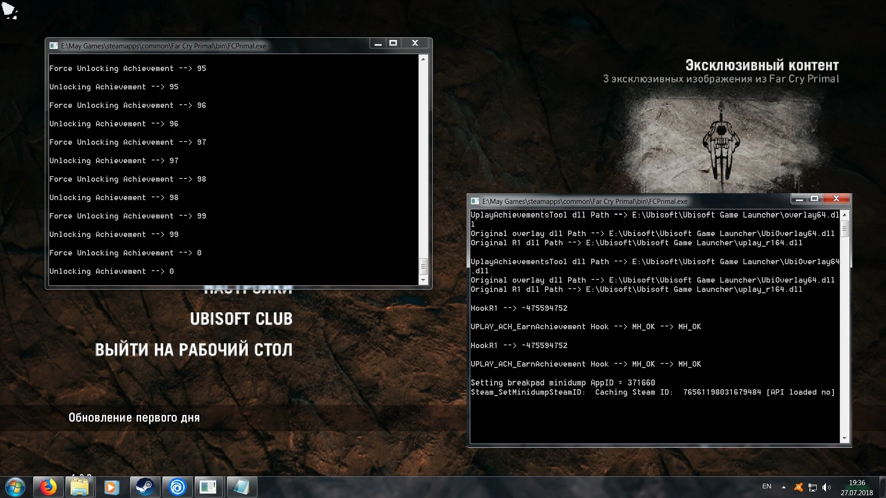The height and width of the screenshot is (498, 886).
Task: Click the scroll-up arrow in the left console window
Action: point(423,58)
